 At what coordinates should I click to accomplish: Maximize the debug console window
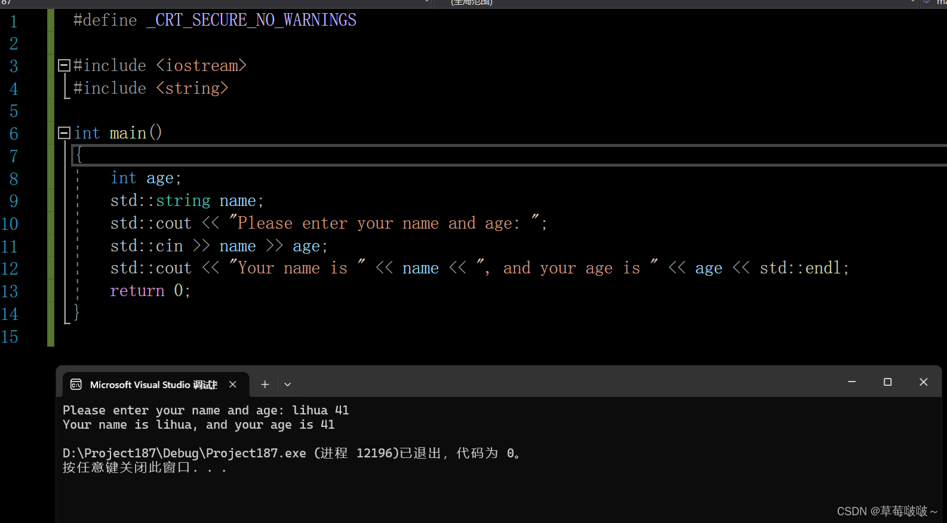(888, 382)
